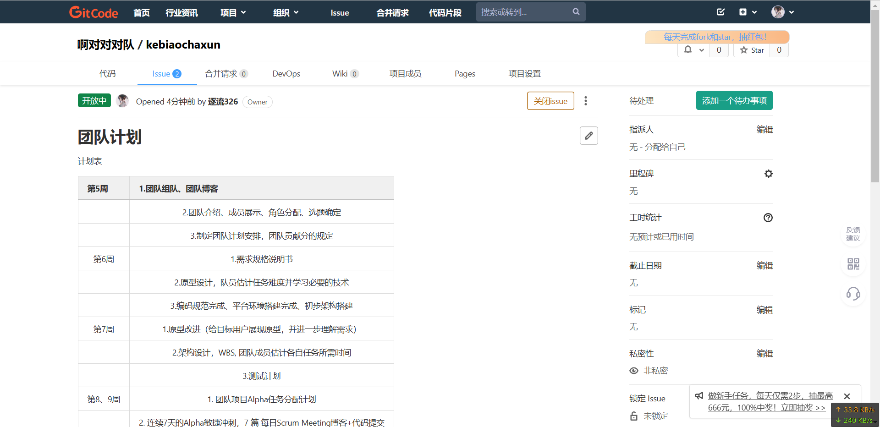880x427 pixels.
Task: Click the GitCode logo
Action: [x=93, y=12]
